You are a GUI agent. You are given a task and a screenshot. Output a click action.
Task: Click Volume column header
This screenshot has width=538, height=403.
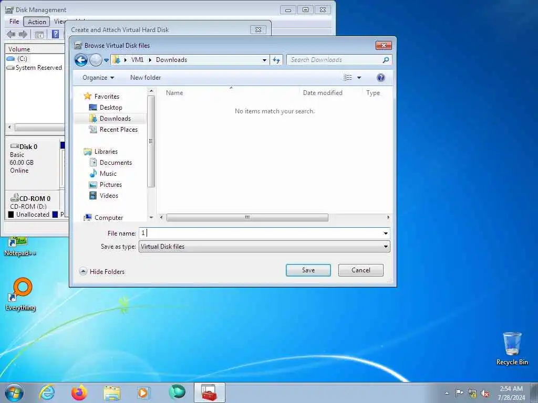click(19, 49)
